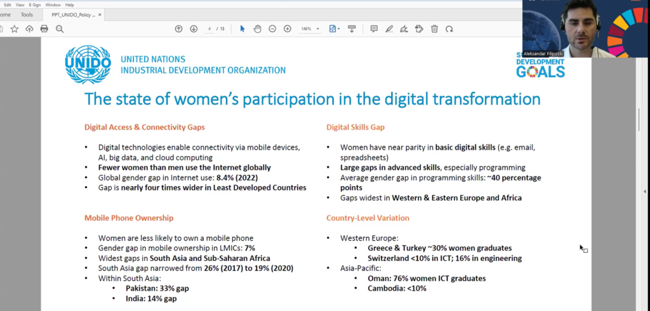
Task: Go to next page with down arrow
Action: point(194,29)
